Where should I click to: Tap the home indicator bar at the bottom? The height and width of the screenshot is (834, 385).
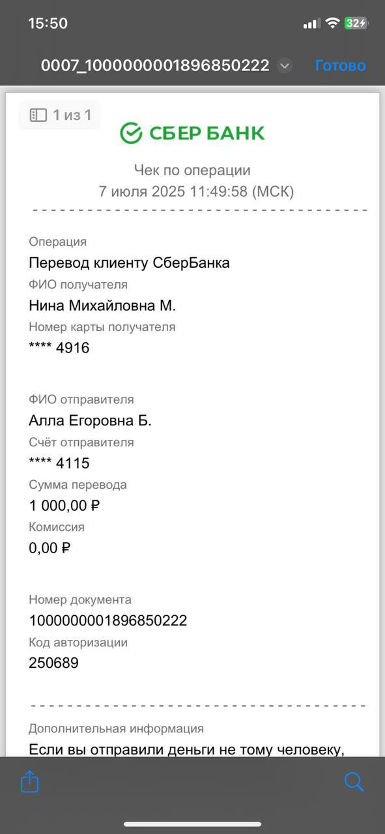click(192, 825)
